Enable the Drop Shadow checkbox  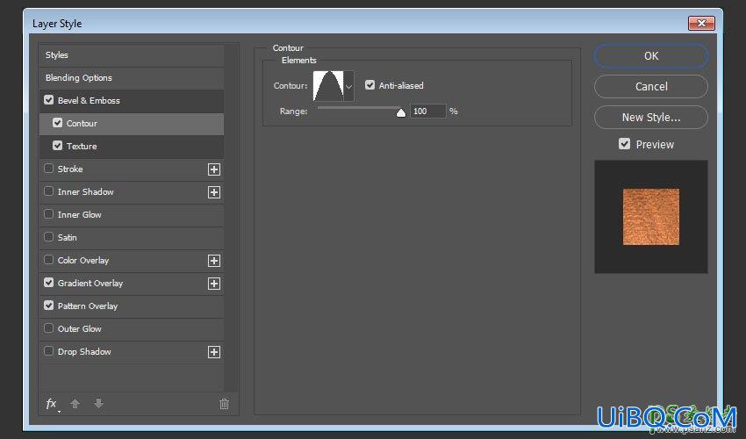click(x=48, y=351)
